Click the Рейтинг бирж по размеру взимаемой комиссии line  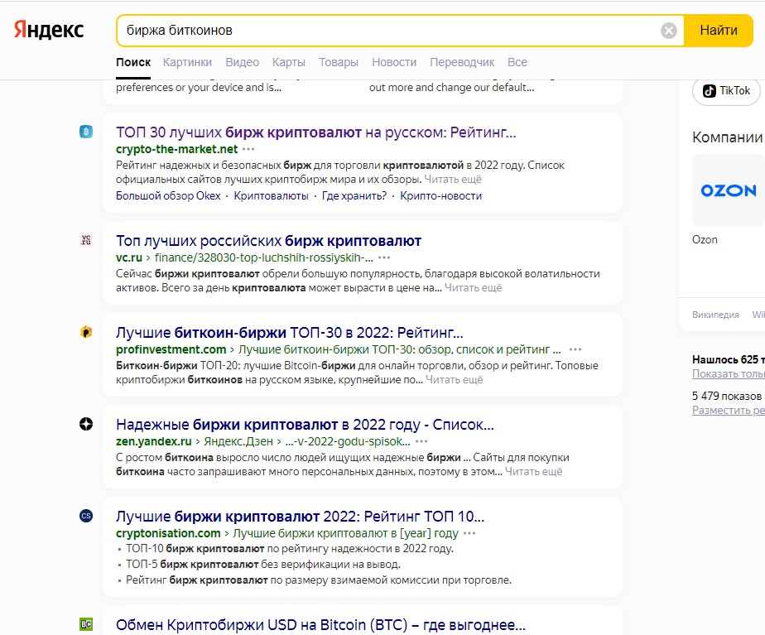tap(319, 580)
